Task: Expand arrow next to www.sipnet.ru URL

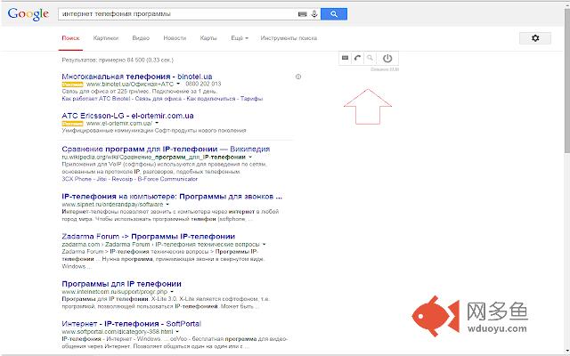Action: pyautogui.click(x=167, y=205)
